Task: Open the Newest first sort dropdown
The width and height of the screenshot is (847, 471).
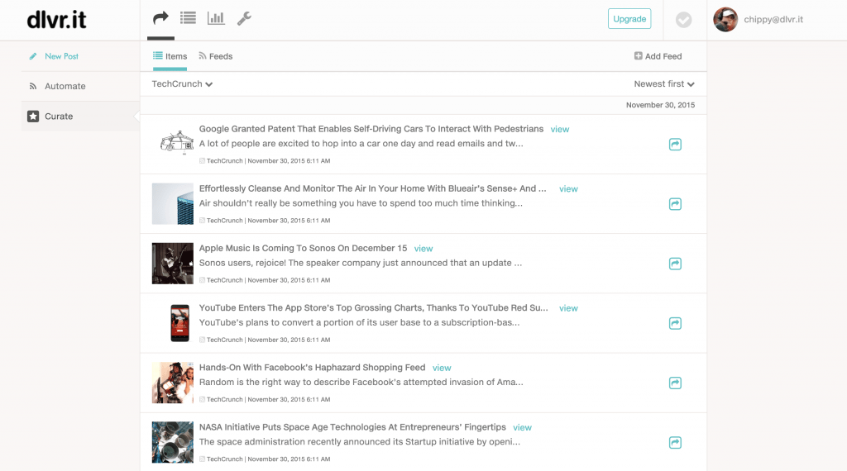Action: 664,83
